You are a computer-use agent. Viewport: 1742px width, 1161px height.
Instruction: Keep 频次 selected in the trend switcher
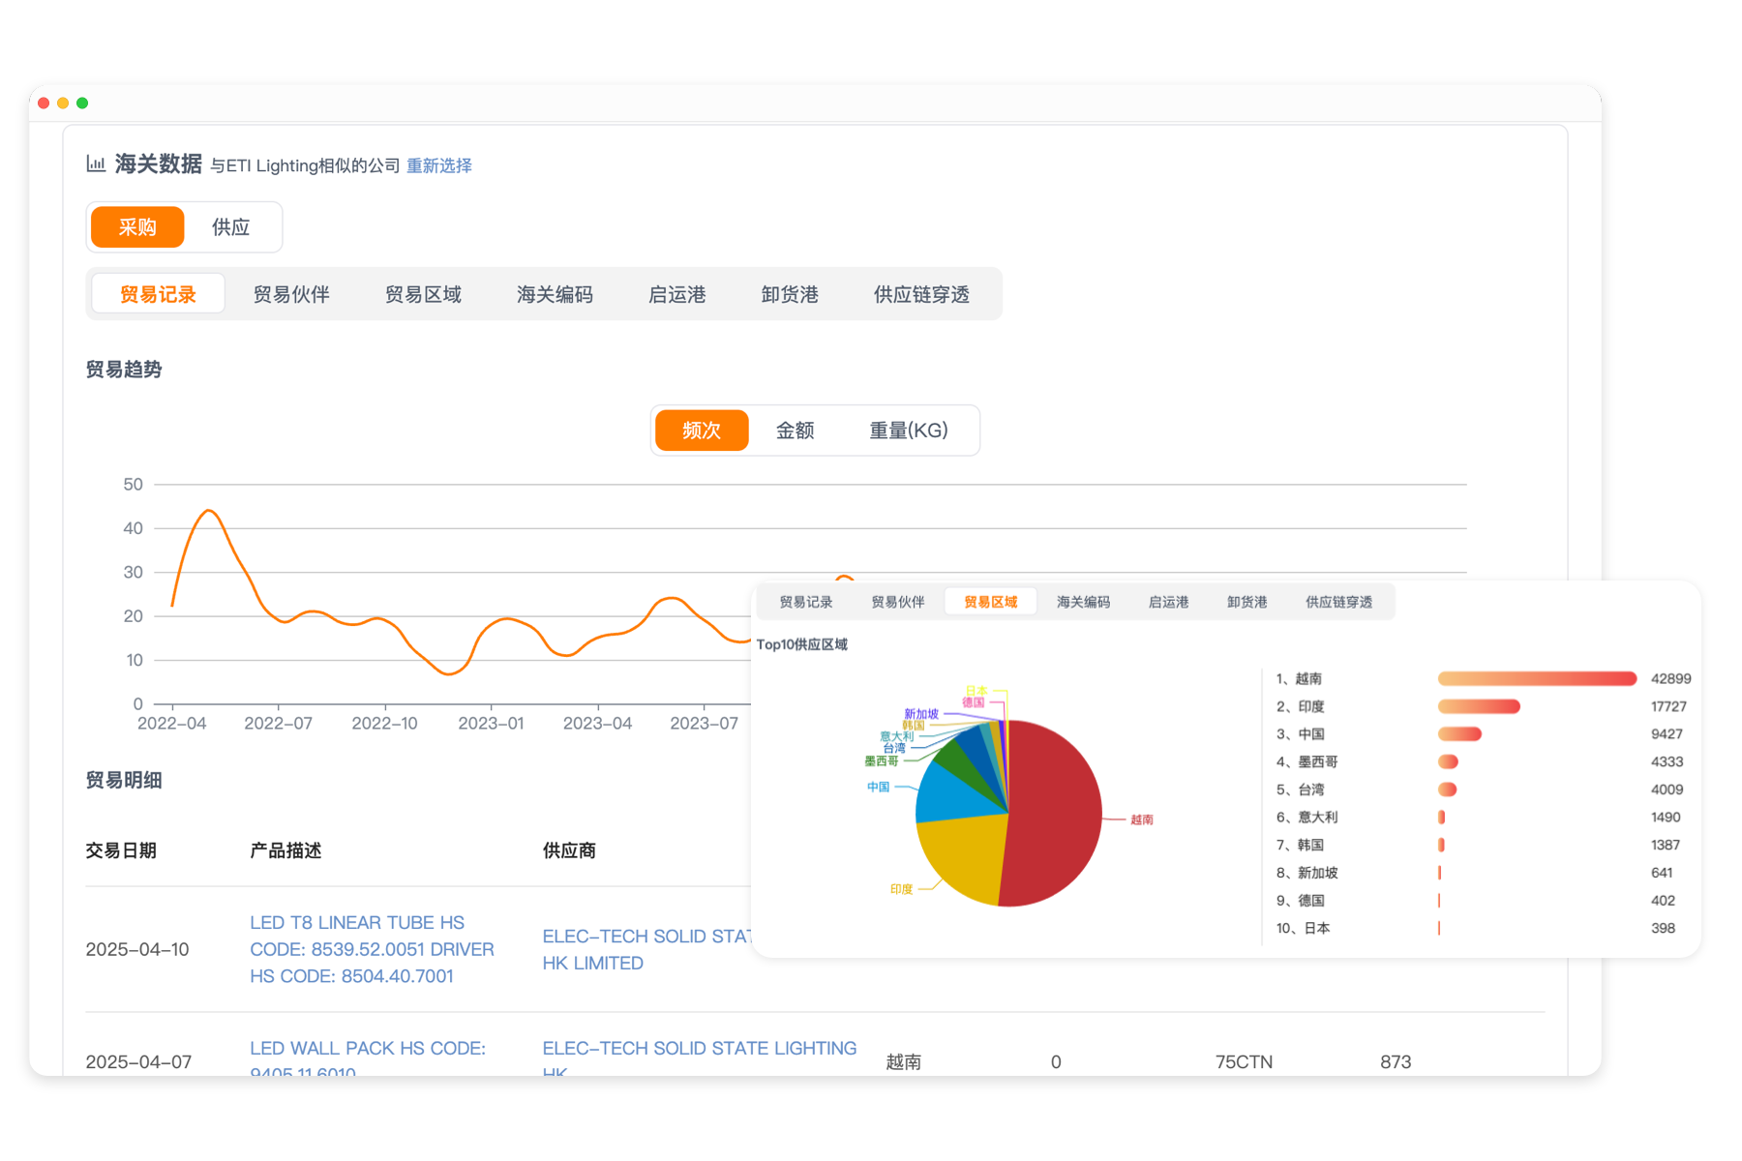[x=701, y=430]
